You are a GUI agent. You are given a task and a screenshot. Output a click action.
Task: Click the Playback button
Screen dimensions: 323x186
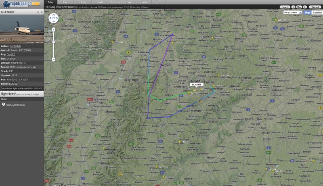315,7
